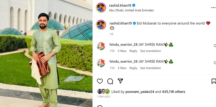This screenshot has width=216, height=107.
Task: Click first hindu_warrior_28 avatar
Action: tap(101, 46)
